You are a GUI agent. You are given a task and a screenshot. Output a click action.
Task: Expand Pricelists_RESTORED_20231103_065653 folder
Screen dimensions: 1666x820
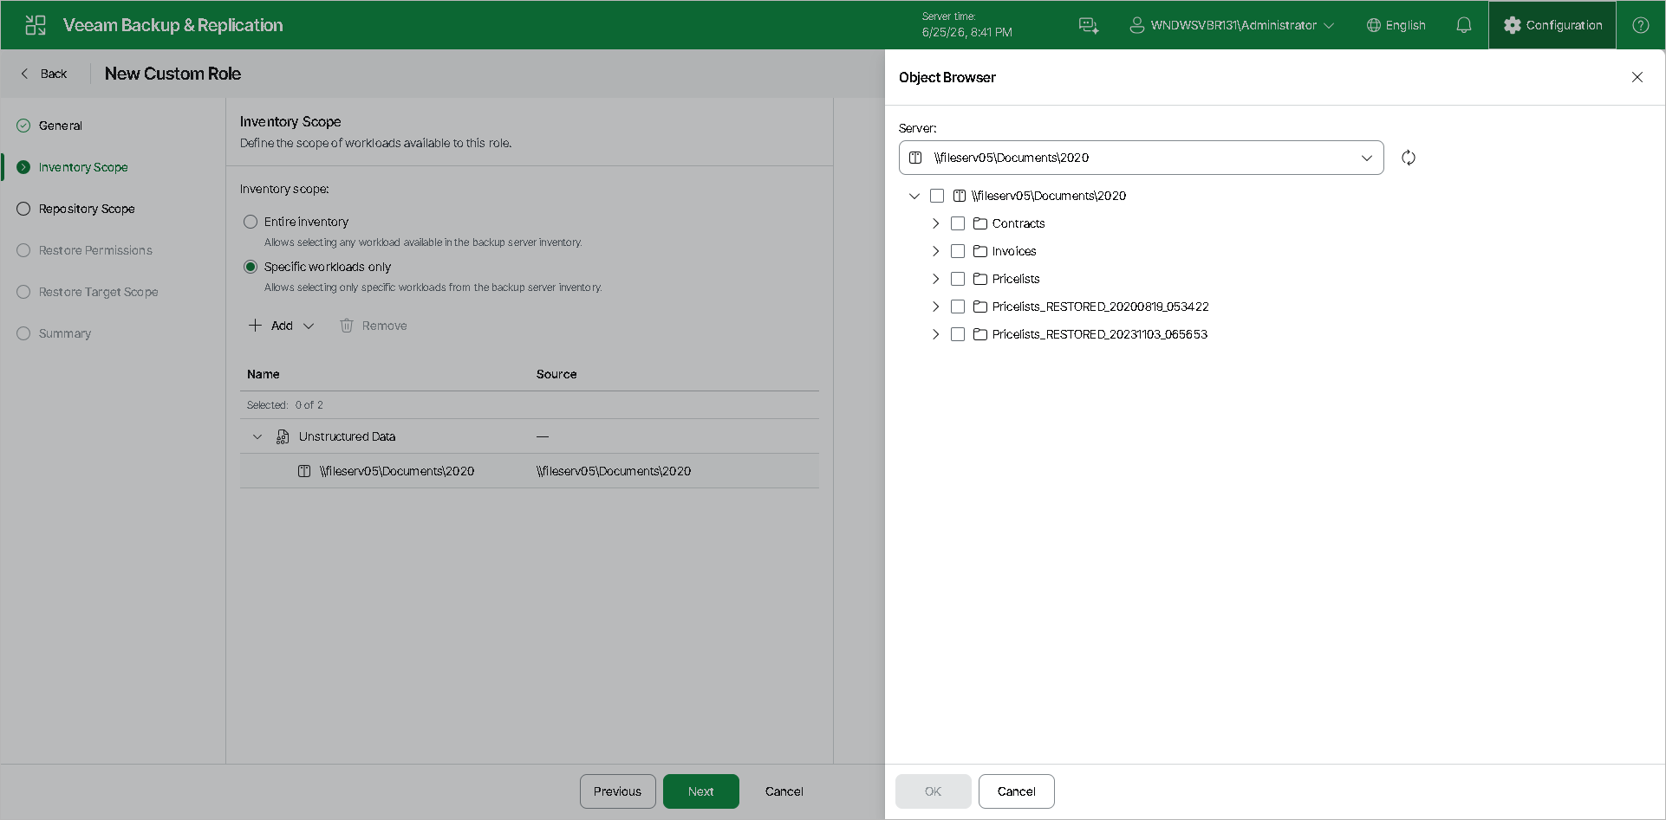click(935, 334)
